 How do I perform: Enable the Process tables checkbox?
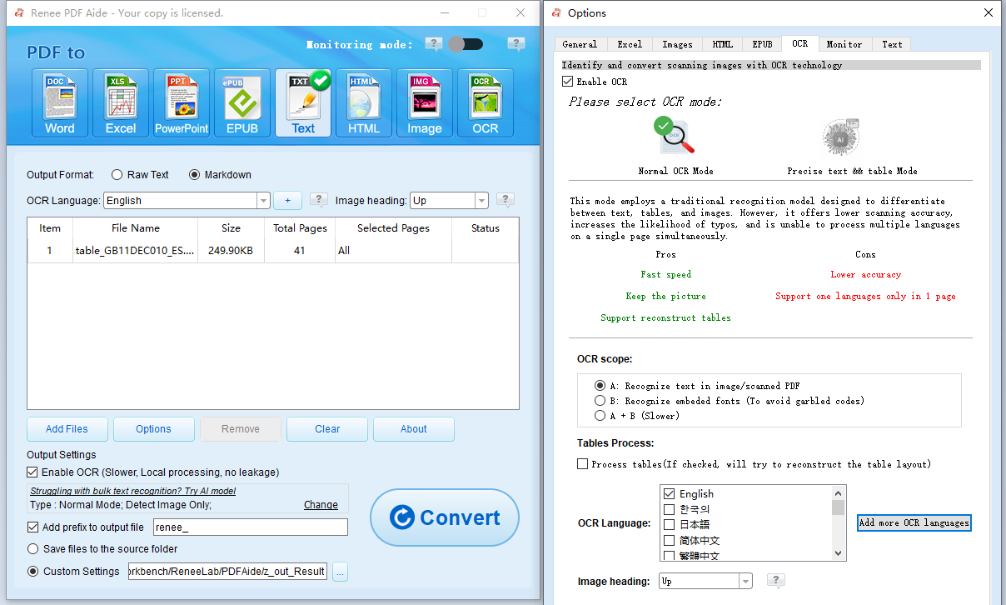coord(582,463)
